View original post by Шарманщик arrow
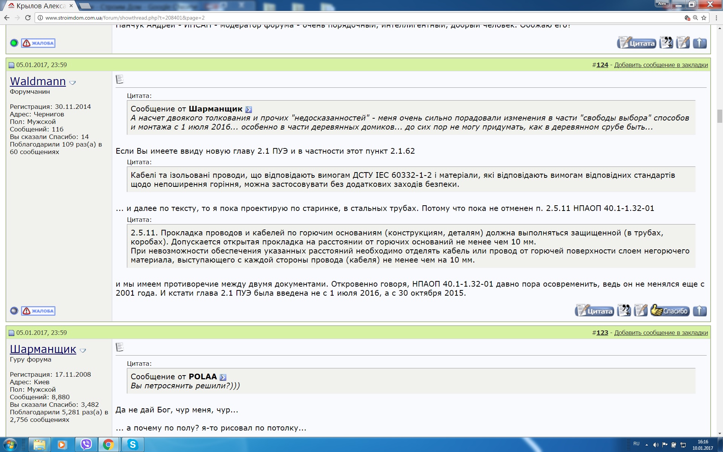723x452 pixels. 249,110
